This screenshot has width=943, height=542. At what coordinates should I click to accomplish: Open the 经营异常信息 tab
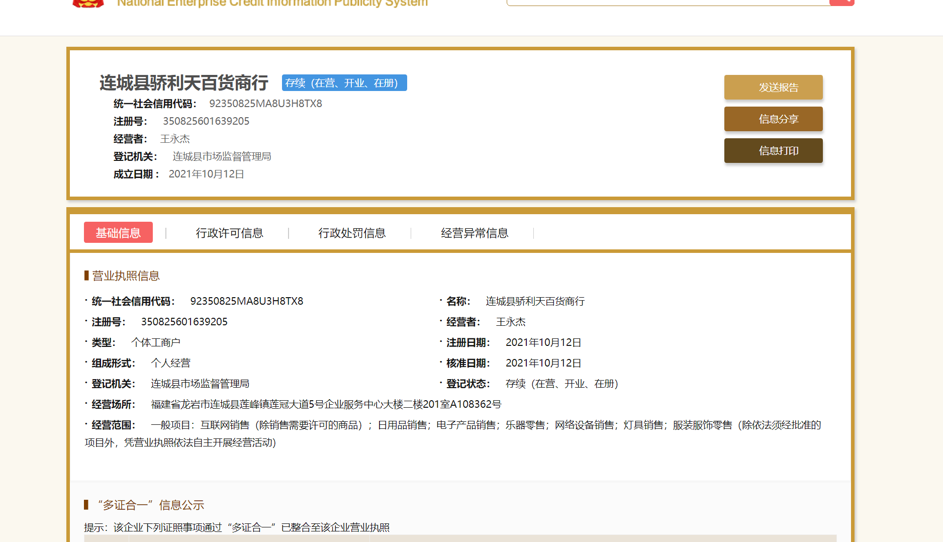click(x=475, y=233)
